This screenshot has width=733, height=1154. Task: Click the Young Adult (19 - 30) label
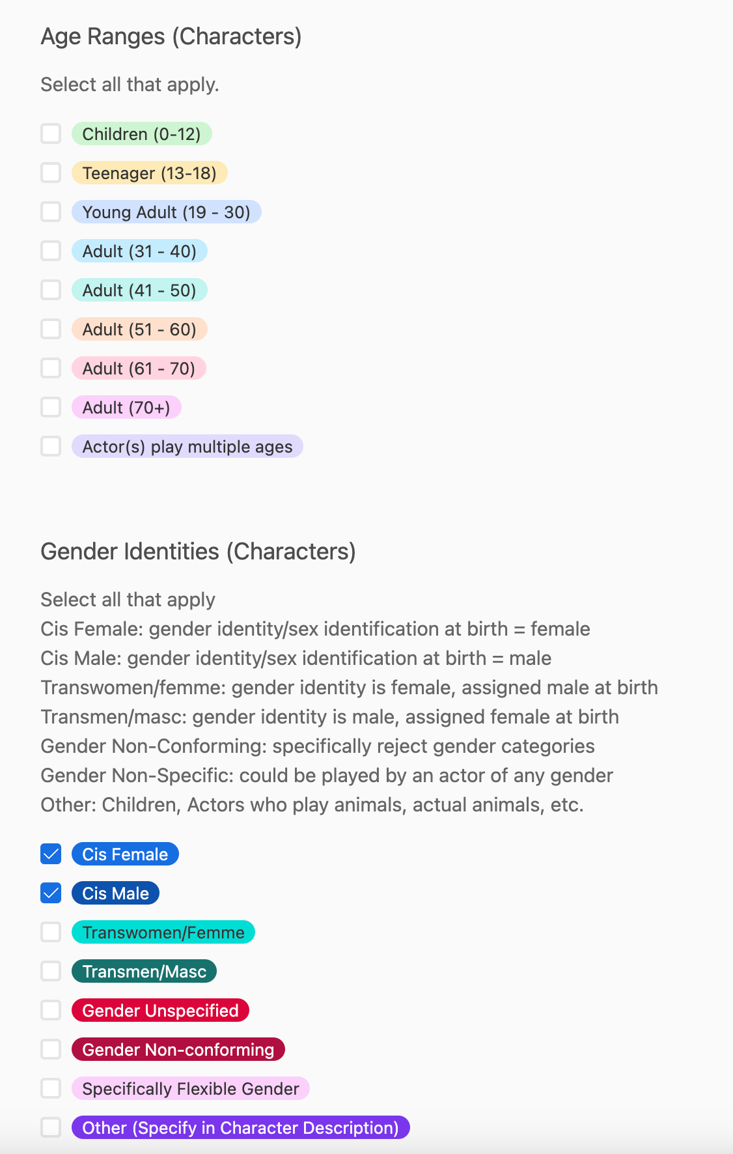166,212
